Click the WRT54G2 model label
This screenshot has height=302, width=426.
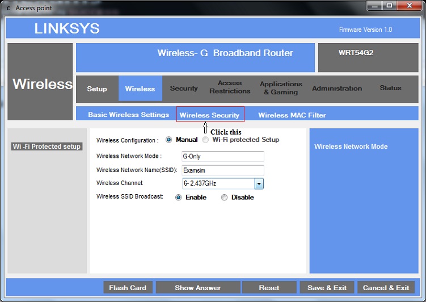coord(356,52)
